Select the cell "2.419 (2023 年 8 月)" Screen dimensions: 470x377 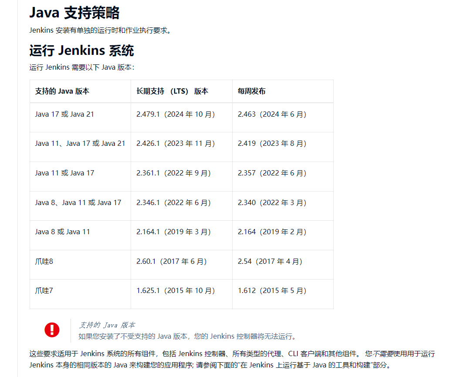[283, 147]
